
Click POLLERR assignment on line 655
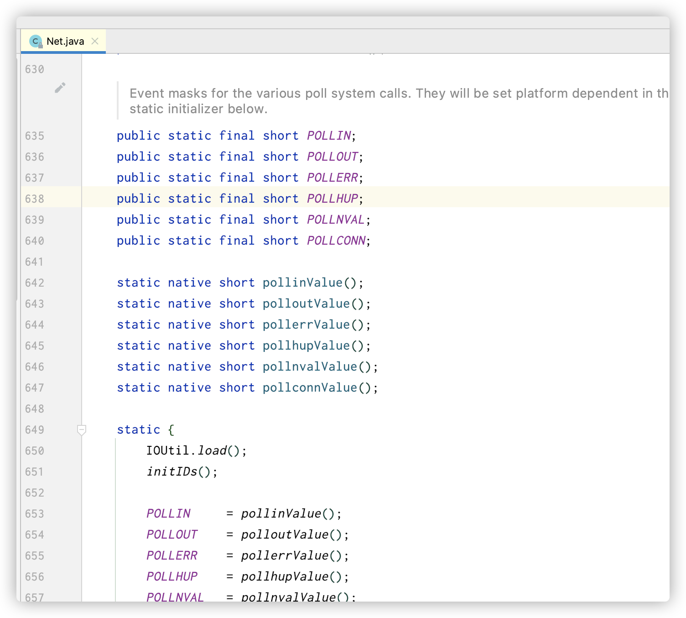tap(172, 555)
